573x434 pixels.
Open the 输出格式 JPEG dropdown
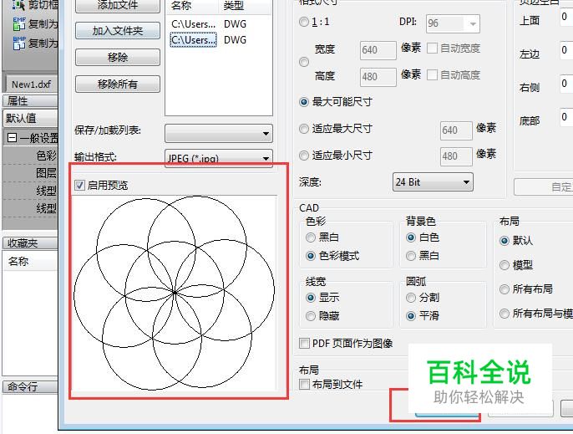tap(219, 158)
